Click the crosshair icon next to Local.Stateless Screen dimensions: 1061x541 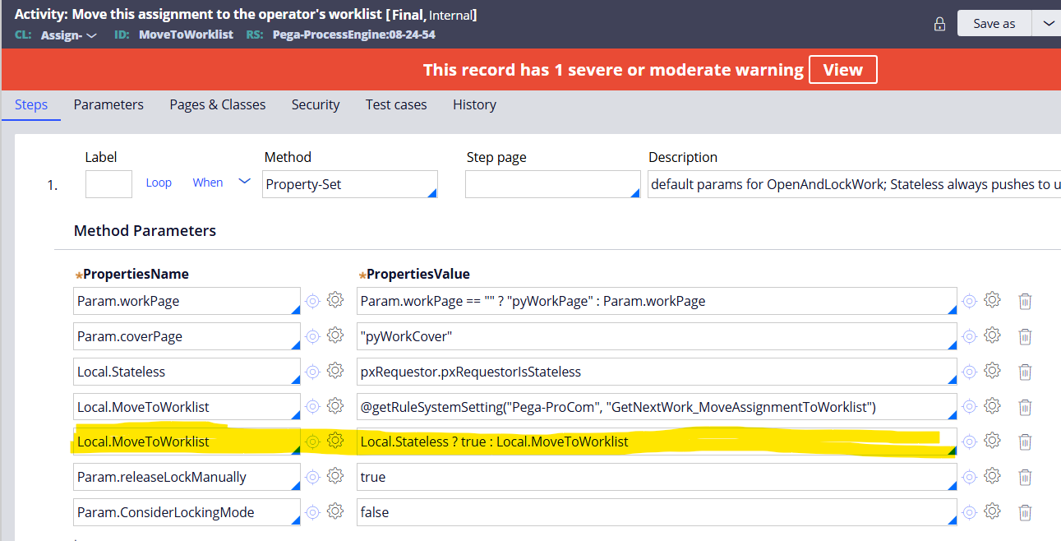pyautogui.click(x=312, y=371)
